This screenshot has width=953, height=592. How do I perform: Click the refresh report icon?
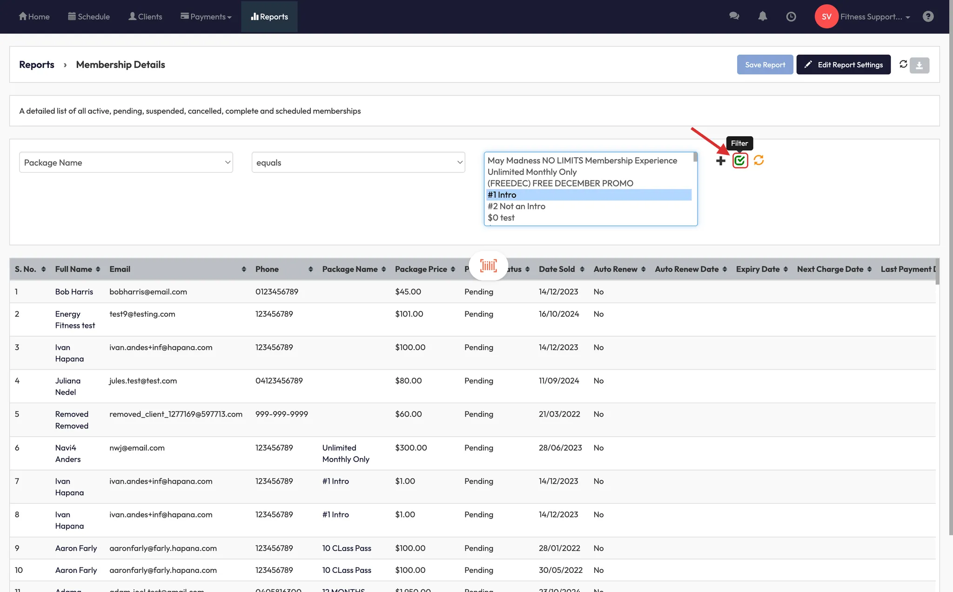(903, 64)
